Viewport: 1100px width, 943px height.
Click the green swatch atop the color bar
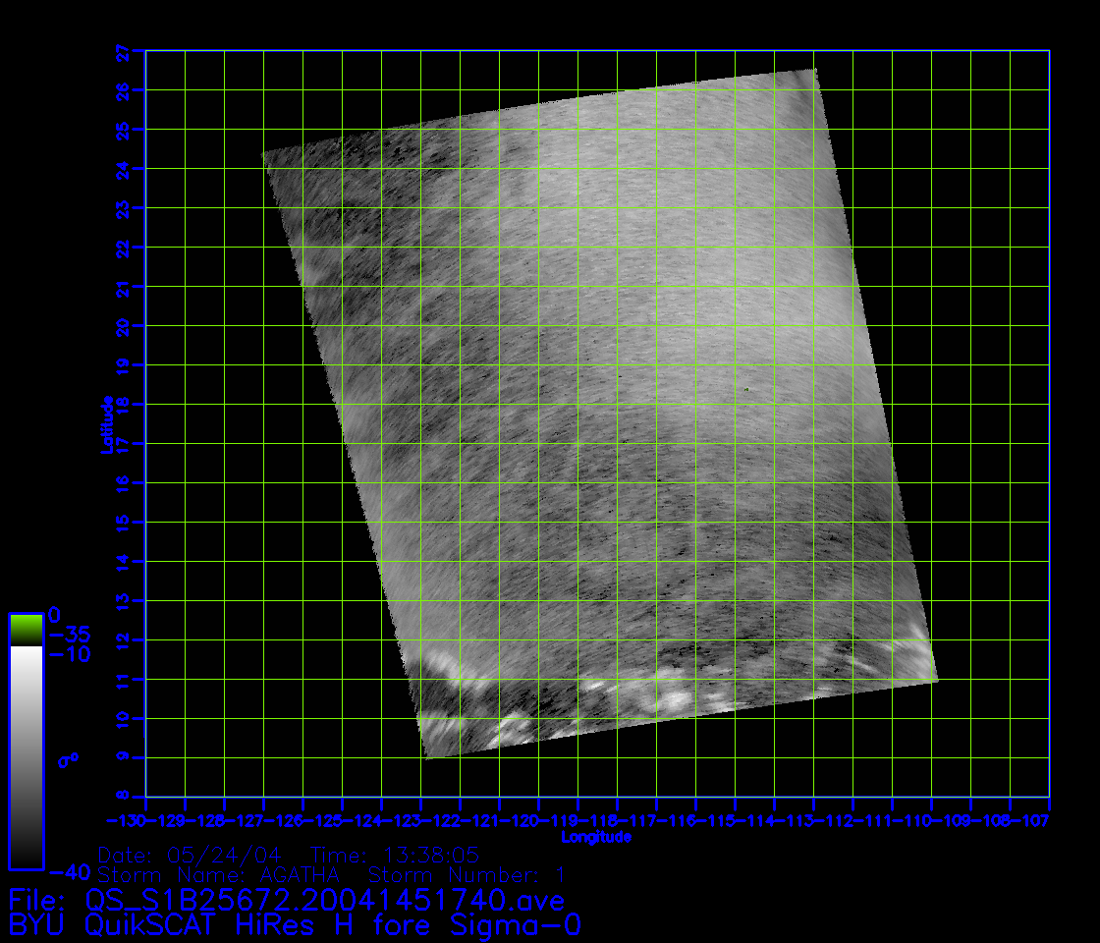26,629
